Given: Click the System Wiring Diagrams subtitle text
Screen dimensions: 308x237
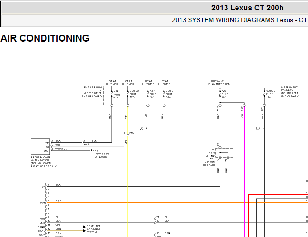Looking at the screenshot, I should [x=240, y=20].
